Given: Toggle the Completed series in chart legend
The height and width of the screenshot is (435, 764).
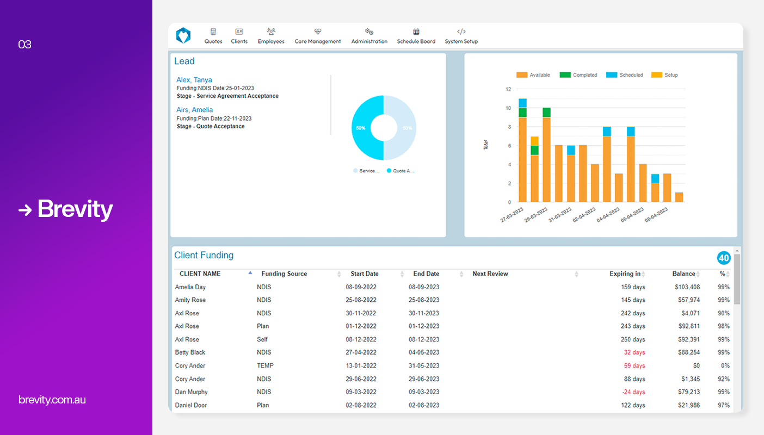Looking at the screenshot, I should click(578, 75).
